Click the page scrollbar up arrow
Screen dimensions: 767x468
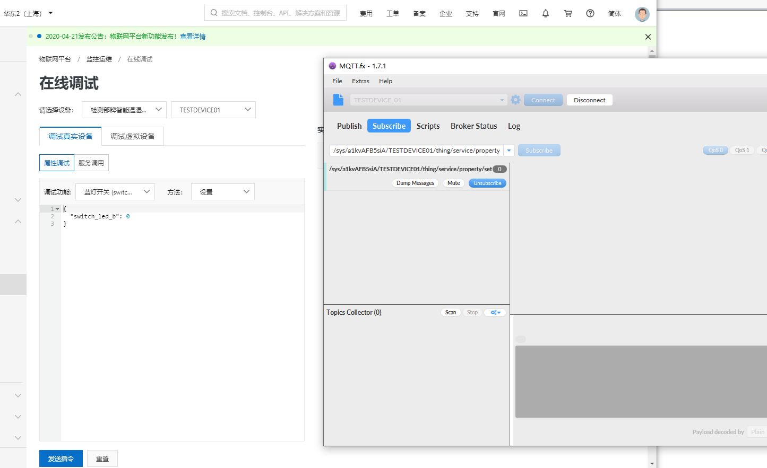652,51
